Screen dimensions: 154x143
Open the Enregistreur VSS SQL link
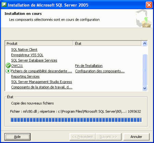tap(27, 55)
